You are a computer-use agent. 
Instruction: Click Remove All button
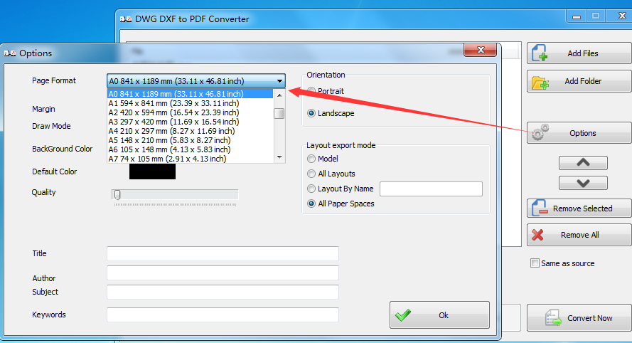coord(579,235)
